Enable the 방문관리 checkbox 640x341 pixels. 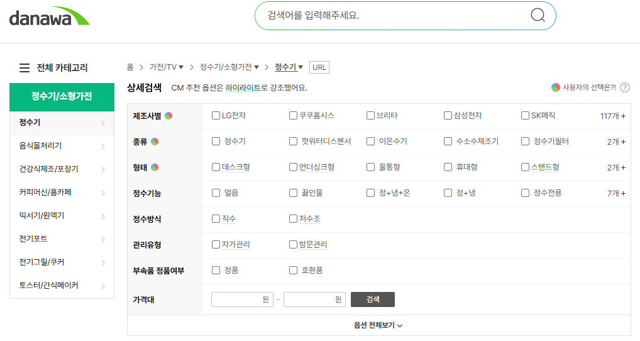pos(293,244)
